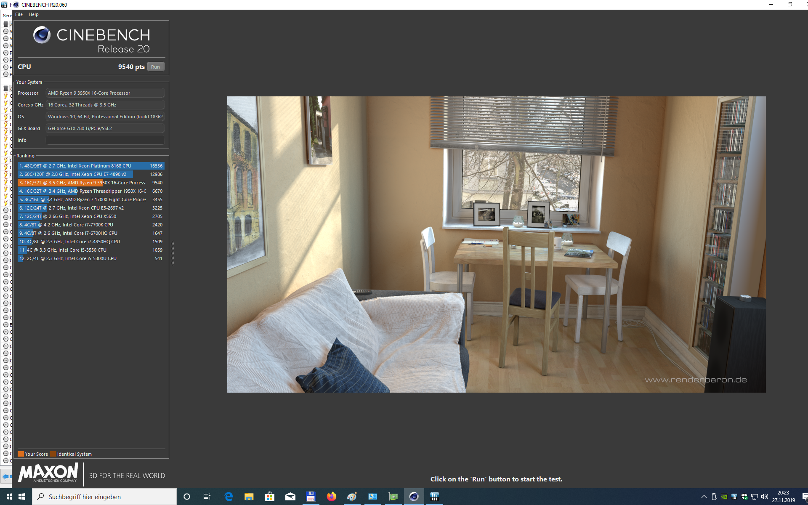Click the Run button for CPU test
Screen dimensions: 808x505
coord(155,67)
